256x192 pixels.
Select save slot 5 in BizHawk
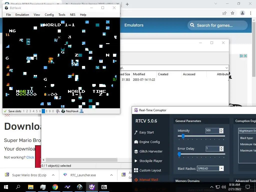point(37,111)
